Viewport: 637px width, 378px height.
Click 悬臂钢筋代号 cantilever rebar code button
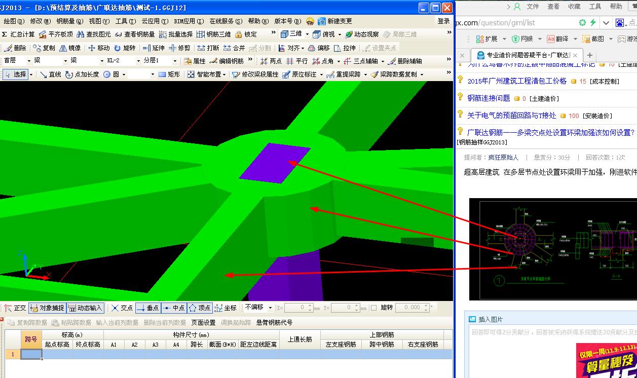pyautogui.click(x=274, y=322)
